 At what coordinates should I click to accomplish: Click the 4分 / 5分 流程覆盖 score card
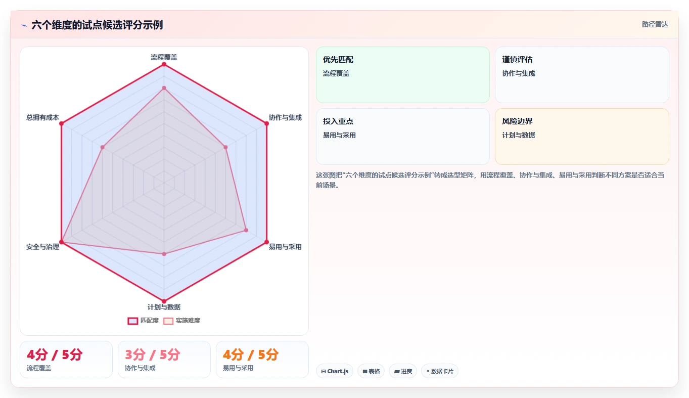(66, 360)
